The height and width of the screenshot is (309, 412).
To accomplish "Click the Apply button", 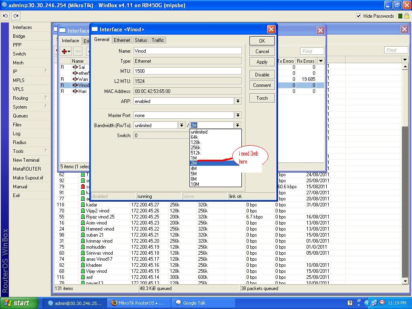I will (262, 62).
